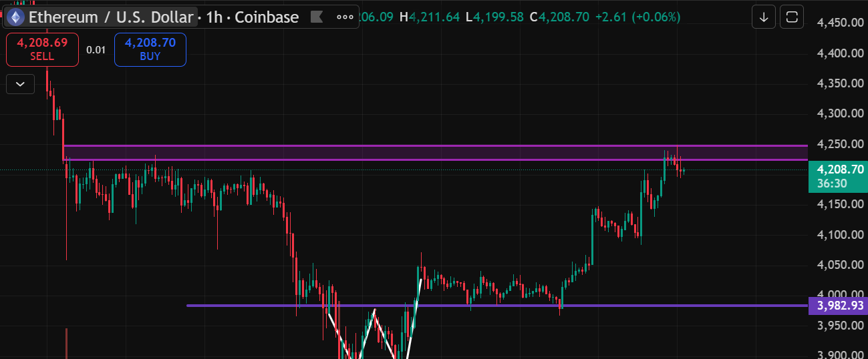Click the rounded-square frame icon button
Image resolution: width=868 pixels, height=359 pixels.
point(792,17)
